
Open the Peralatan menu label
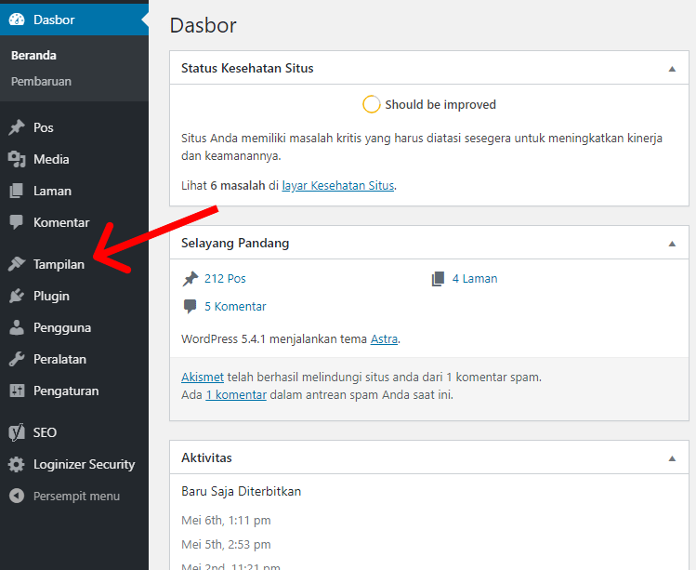(59, 359)
